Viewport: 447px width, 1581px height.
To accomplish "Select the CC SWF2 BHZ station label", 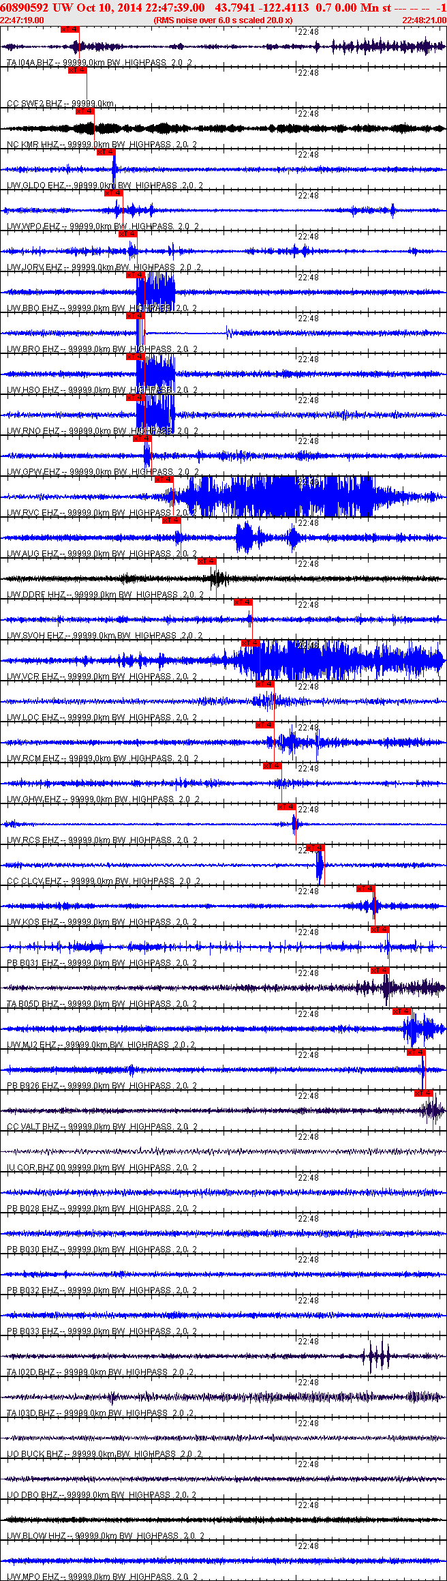I will pos(35,104).
